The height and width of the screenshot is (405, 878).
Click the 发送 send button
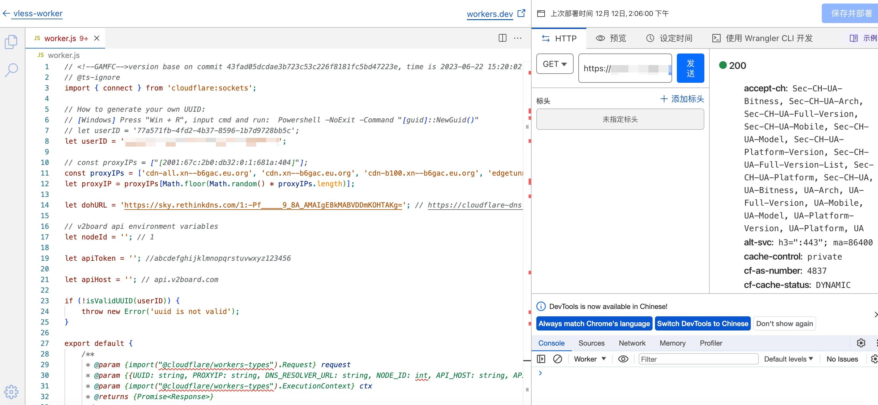(690, 68)
